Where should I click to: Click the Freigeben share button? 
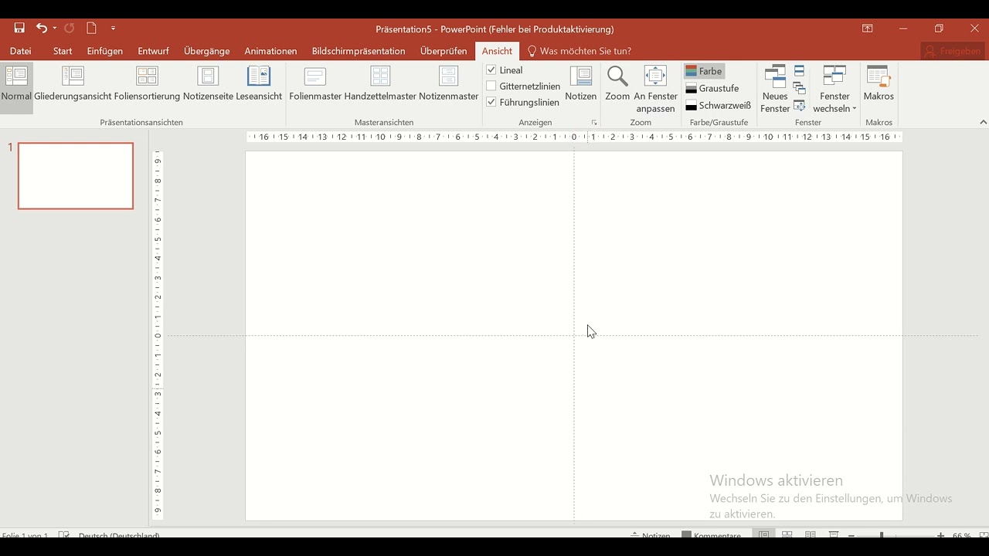953,51
